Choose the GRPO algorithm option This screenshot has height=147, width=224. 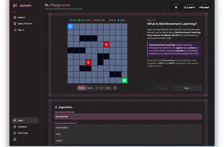click(x=128, y=141)
